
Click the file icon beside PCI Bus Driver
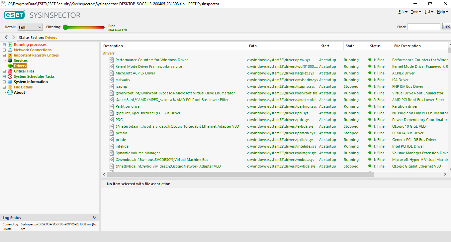(x=112, y=113)
